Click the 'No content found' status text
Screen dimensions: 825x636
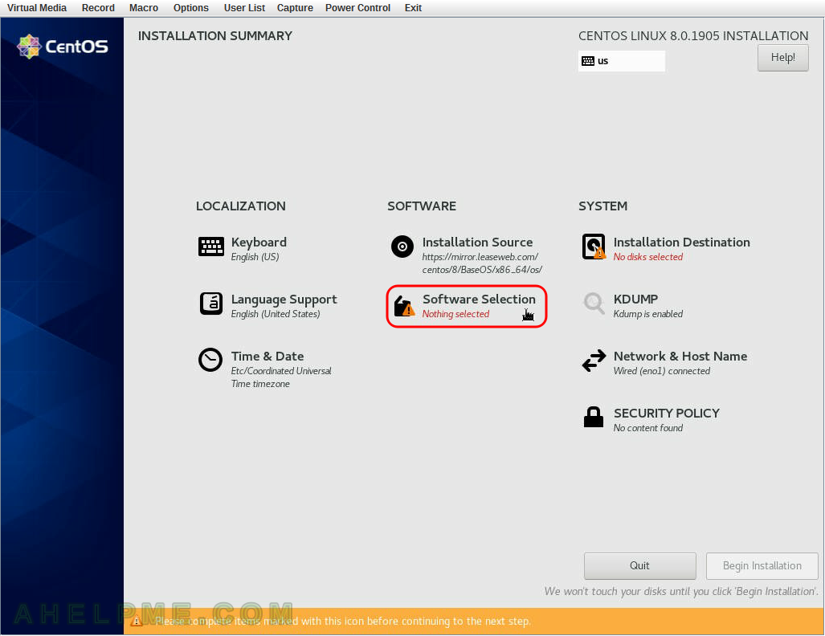[x=648, y=428]
